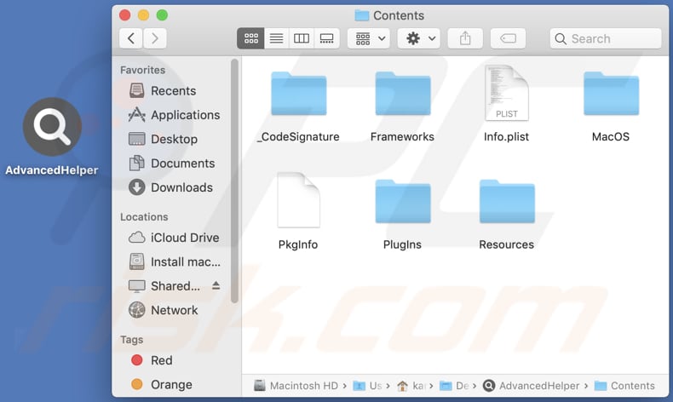
Task: Open Applications in the sidebar
Action: click(x=175, y=115)
